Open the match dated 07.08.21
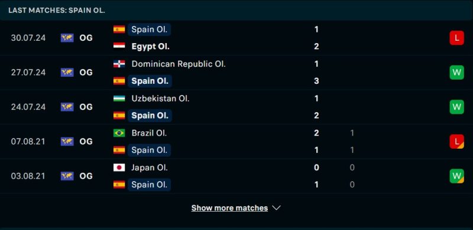473x230 pixels. coord(237,142)
